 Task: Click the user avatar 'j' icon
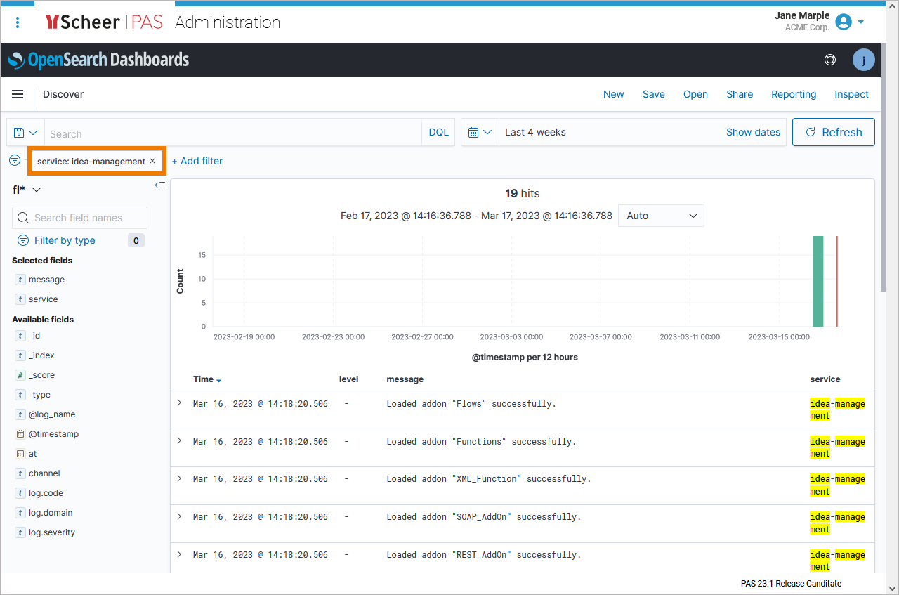click(x=863, y=60)
